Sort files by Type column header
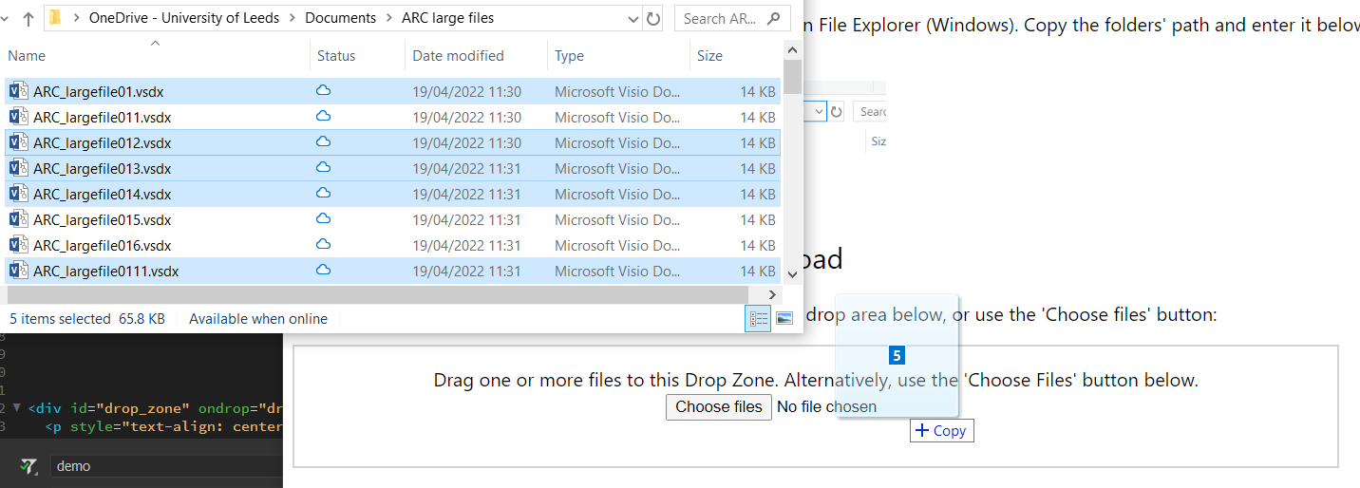 click(x=569, y=56)
